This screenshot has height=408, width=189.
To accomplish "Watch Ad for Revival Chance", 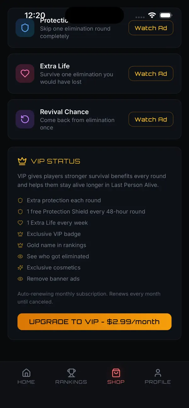I will 151,119.
